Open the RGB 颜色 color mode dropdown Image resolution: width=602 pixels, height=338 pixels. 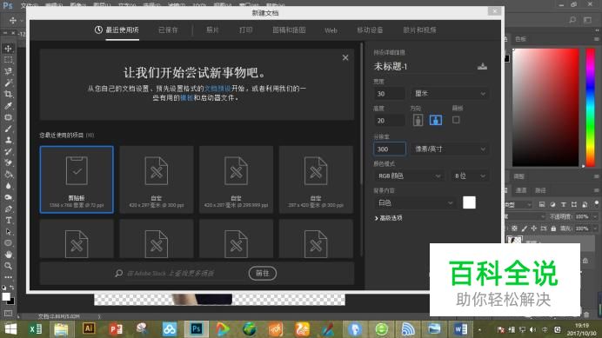click(409, 176)
